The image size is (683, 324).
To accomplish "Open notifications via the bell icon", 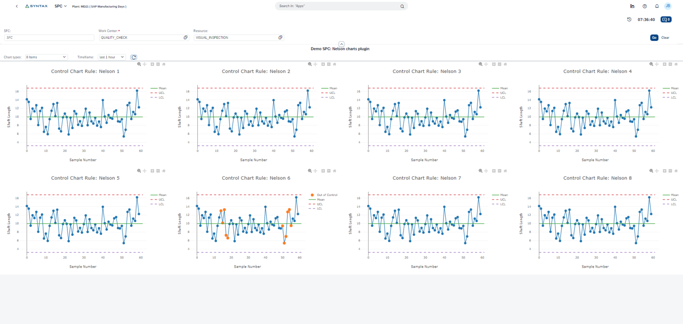I will pos(657,6).
